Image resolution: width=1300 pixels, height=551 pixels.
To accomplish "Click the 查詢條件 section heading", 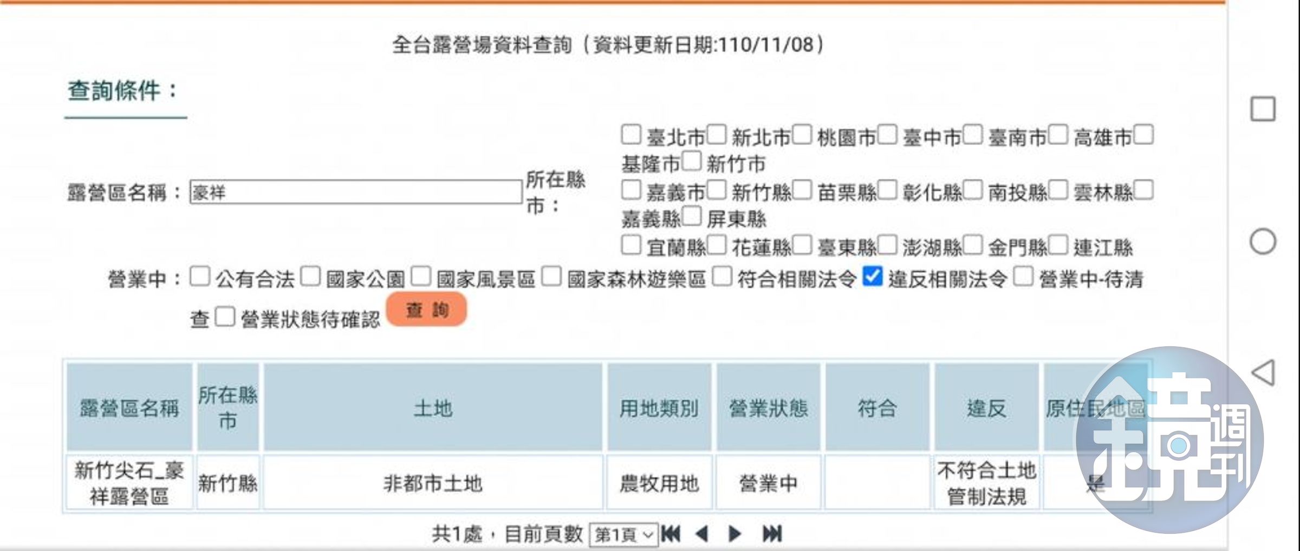I will pyautogui.click(x=122, y=91).
